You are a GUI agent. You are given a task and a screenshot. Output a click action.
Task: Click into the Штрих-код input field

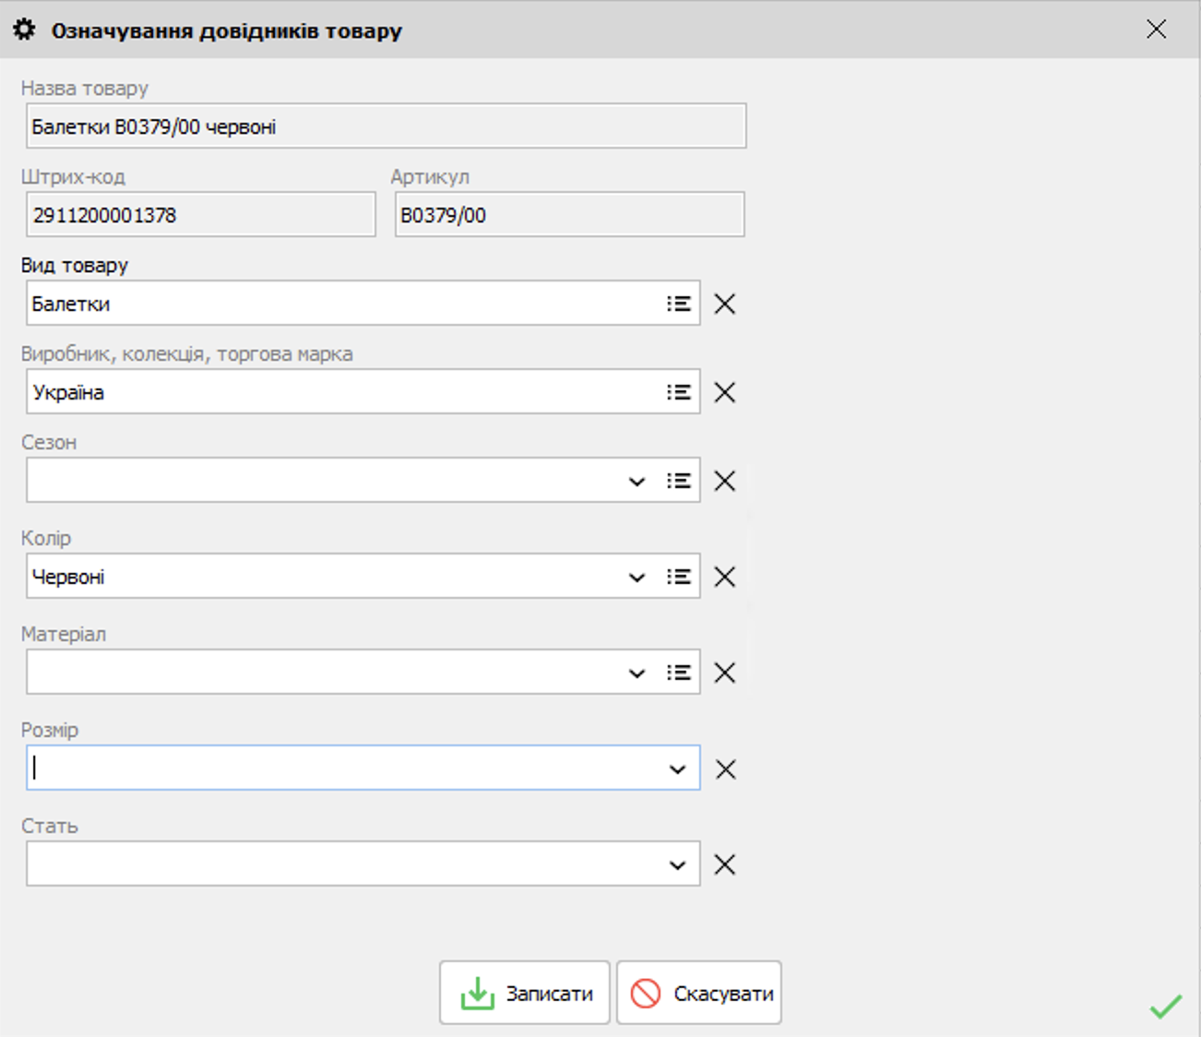tap(200, 215)
